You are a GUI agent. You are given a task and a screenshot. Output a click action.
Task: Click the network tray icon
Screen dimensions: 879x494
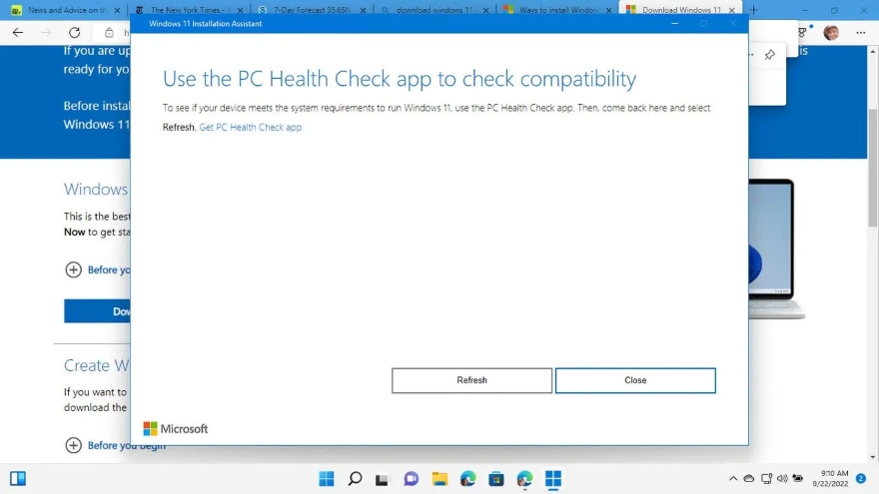click(766, 478)
